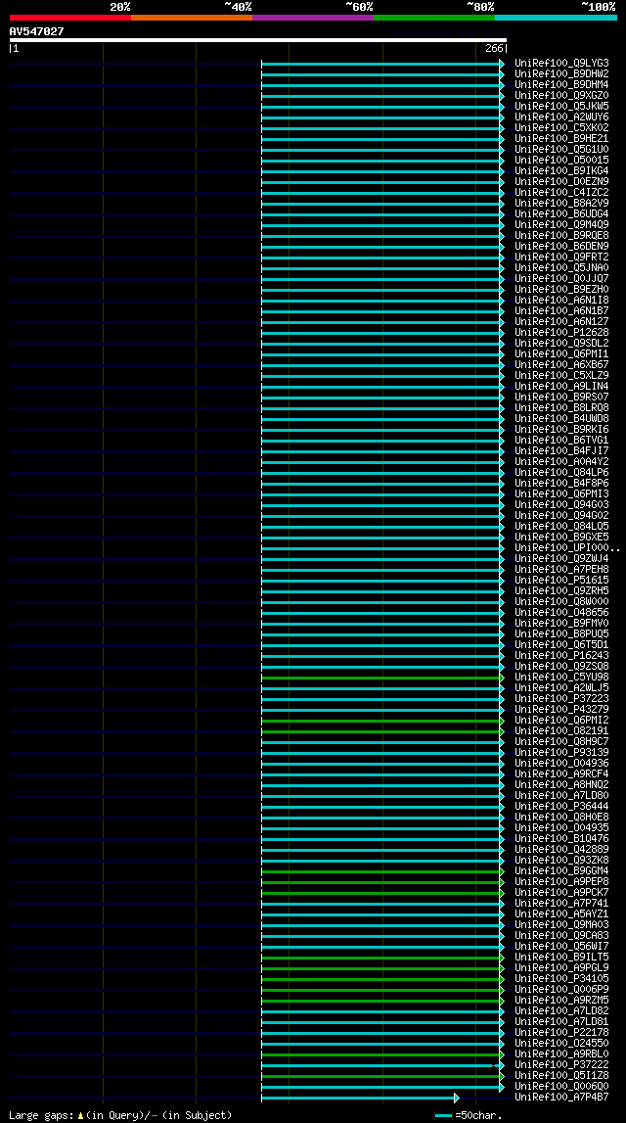Click label UniRef100_P34105
This screenshot has height=1123, width=626.
[x=561, y=979]
